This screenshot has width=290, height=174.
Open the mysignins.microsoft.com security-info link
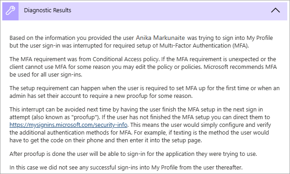[x=68, y=125]
